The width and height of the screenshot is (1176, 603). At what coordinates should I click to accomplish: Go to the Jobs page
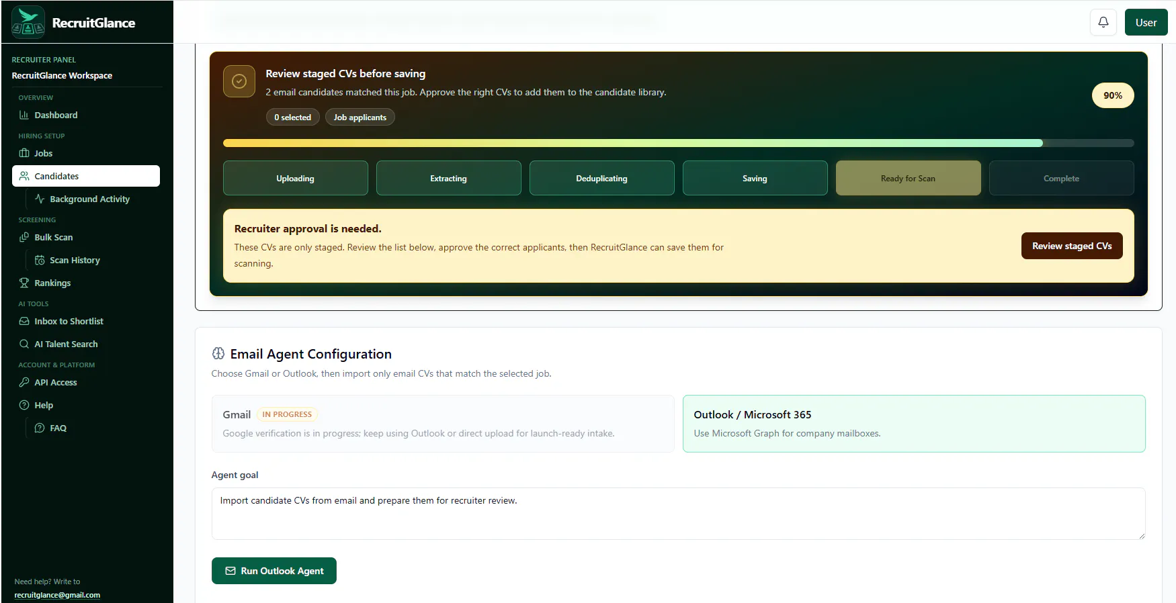tap(86, 154)
